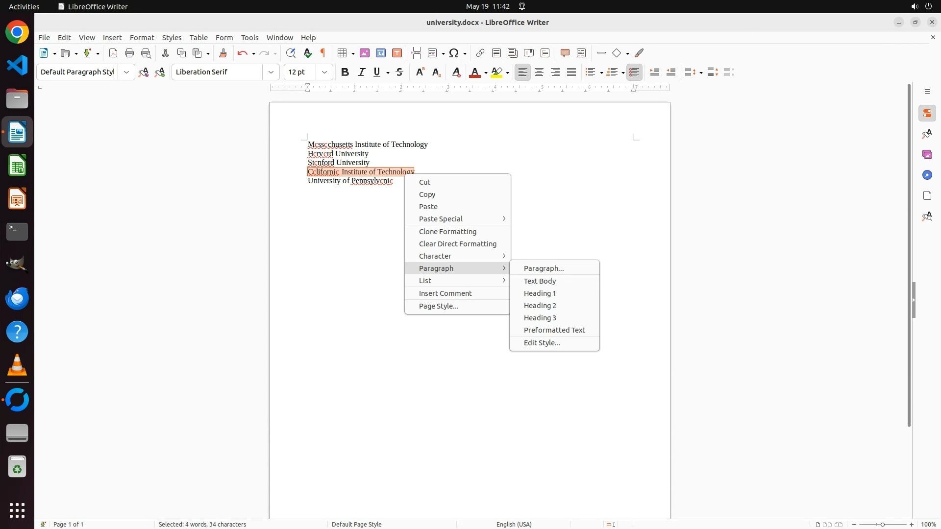Open LibreOffice Calc from the dock
The width and height of the screenshot is (941, 529).
click(x=17, y=166)
